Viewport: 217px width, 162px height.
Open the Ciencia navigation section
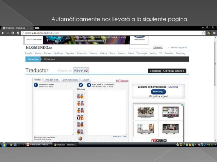pos(122,53)
